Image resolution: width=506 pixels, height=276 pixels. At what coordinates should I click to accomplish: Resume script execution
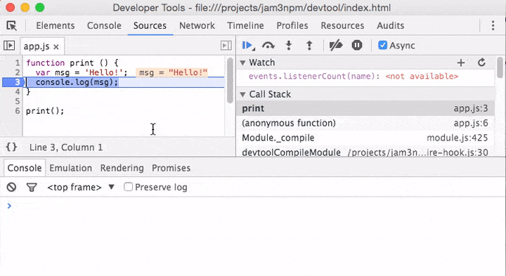coord(249,46)
